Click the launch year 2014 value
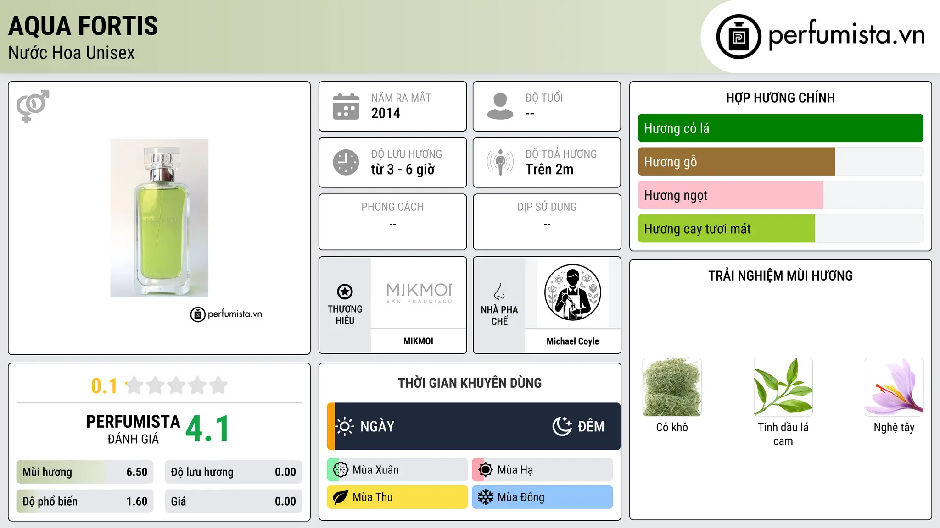The height and width of the screenshot is (528, 940). coord(386,113)
